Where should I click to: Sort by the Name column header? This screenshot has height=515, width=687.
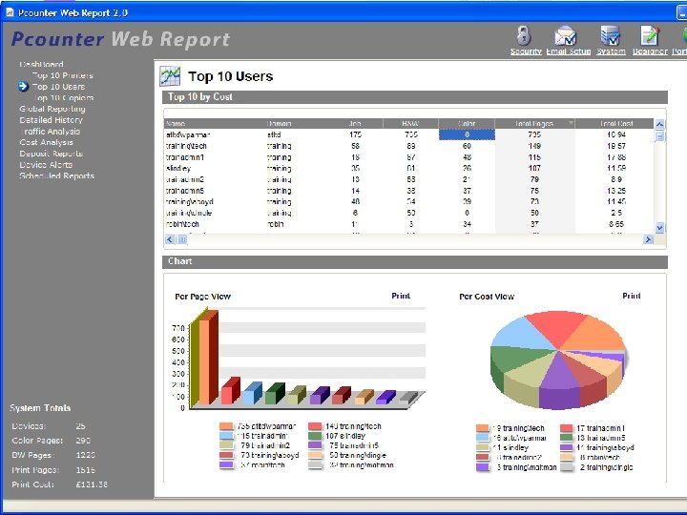click(214, 123)
